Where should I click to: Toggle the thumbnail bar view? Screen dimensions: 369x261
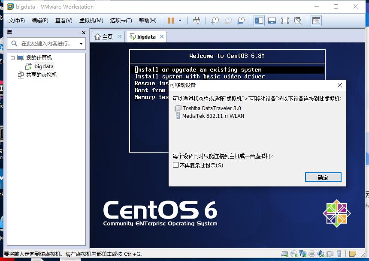click(272, 21)
